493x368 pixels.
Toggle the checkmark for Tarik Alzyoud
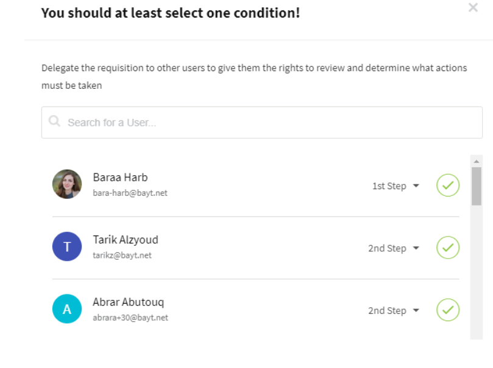(x=448, y=248)
